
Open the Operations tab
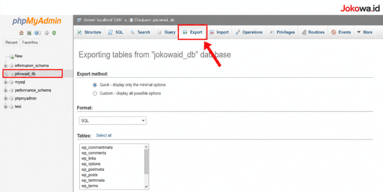[x=249, y=32]
